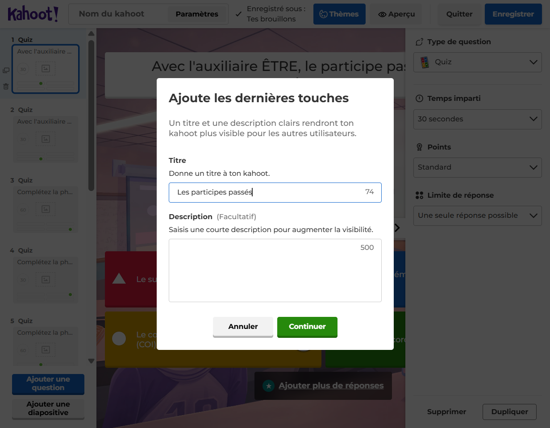Viewport: 550px width, 428px height.
Task: Click the Points medal icon
Action: [x=419, y=147]
